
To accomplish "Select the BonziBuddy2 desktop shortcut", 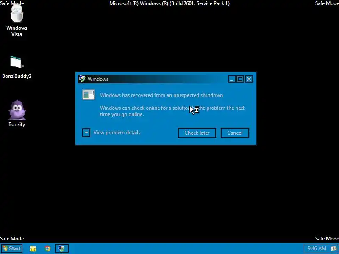I will click(17, 67).
